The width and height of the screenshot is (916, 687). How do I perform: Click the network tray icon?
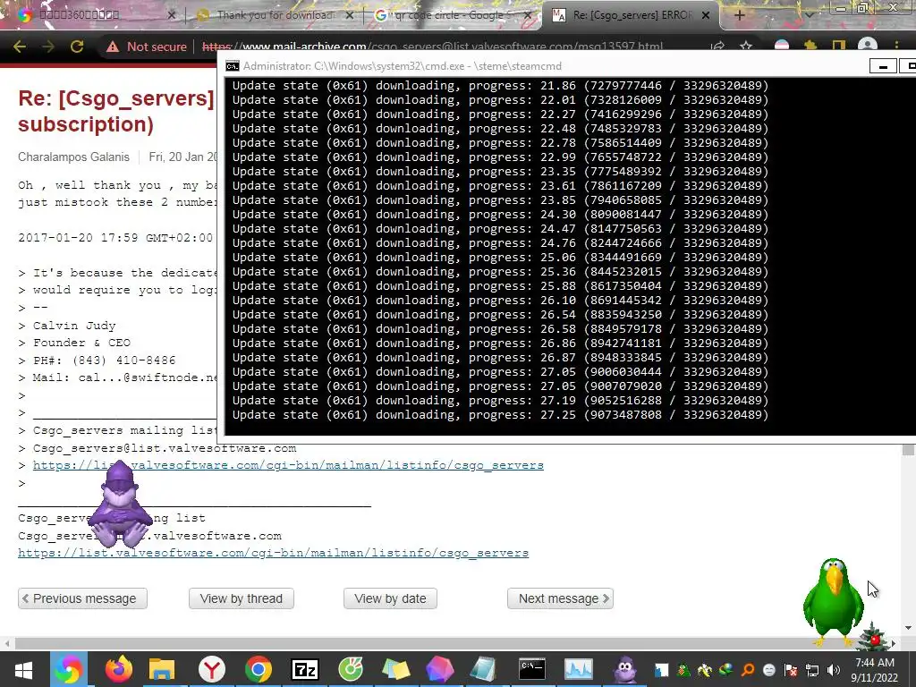point(812,670)
